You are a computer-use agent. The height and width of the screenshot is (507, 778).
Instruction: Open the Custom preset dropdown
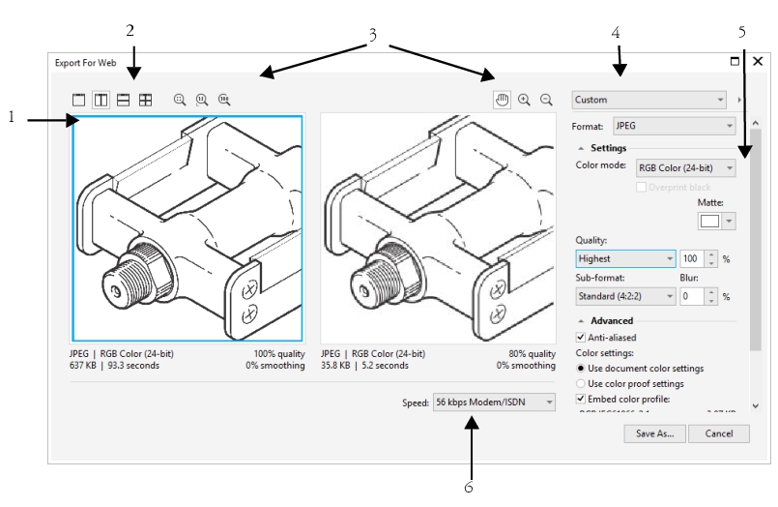(x=648, y=100)
